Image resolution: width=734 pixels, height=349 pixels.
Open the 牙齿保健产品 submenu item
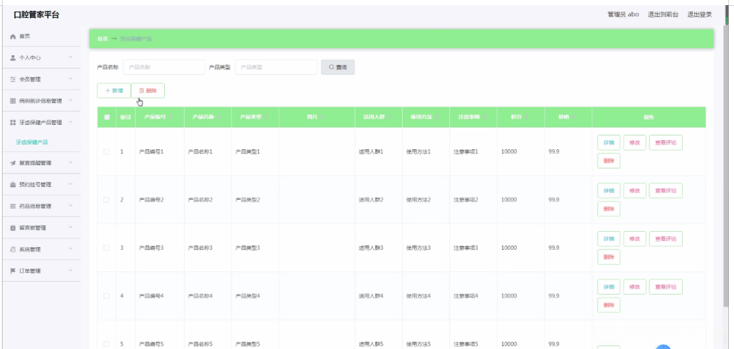click(32, 142)
